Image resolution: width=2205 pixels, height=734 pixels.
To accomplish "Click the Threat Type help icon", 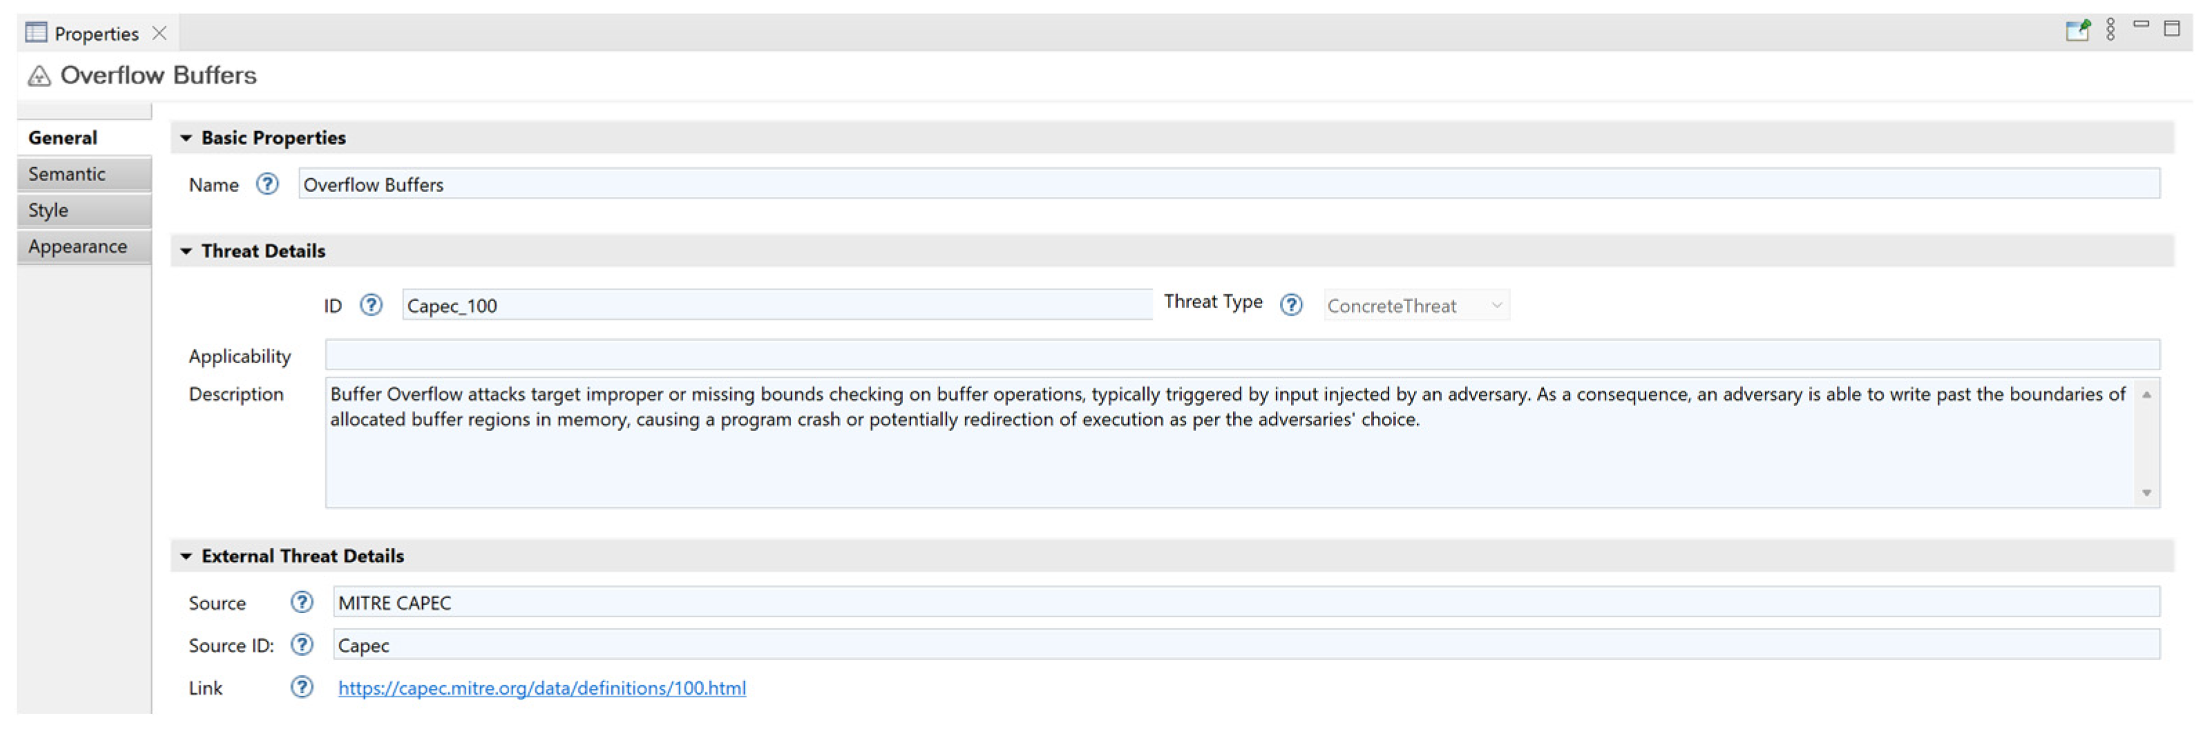I will [1290, 305].
